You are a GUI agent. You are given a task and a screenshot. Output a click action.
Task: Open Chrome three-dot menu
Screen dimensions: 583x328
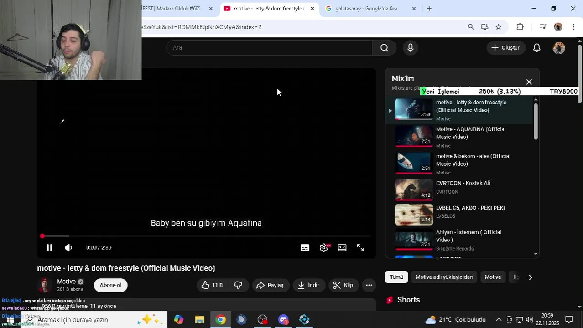(x=573, y=27)
